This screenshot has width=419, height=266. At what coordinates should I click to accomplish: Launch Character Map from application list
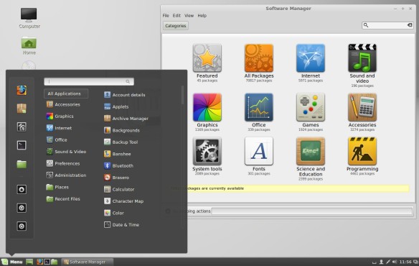(x=123, y=201)
